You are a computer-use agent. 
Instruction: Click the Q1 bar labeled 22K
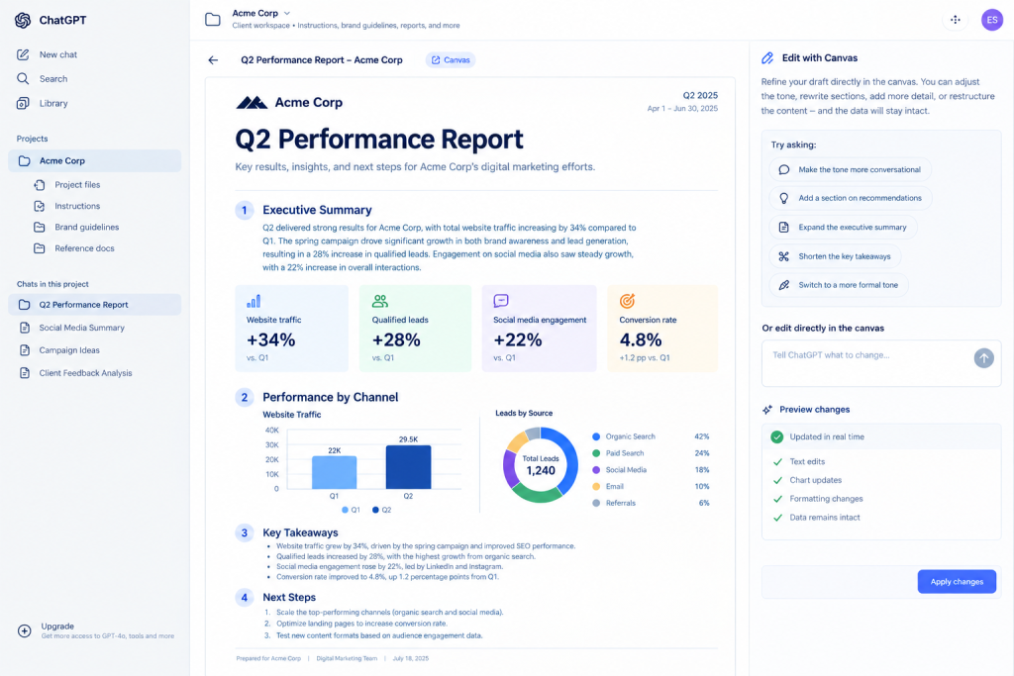tap(334, 472)
